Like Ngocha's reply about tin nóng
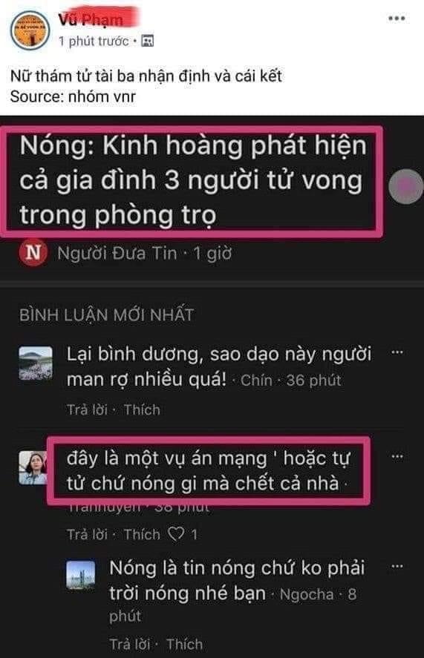 coord(184,644)
